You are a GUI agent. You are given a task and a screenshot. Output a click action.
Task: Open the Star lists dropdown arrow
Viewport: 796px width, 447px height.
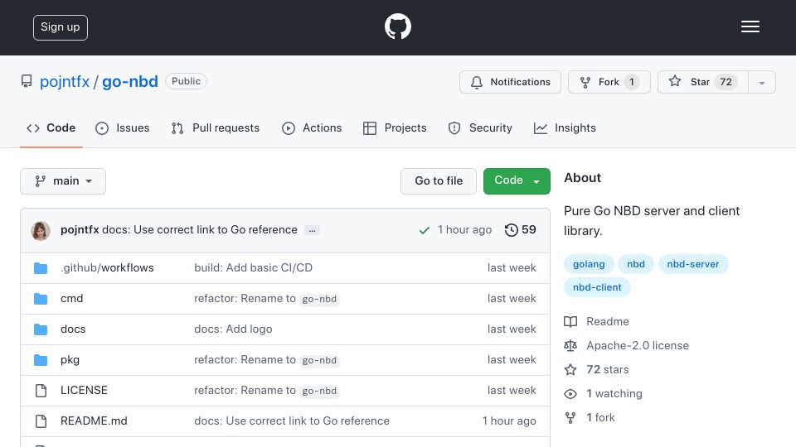[x=761, y=82]
